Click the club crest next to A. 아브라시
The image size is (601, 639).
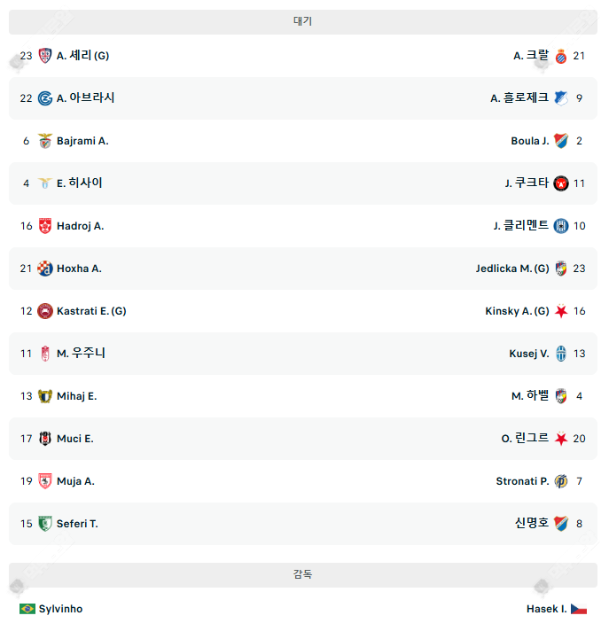click(x=45, y=98)
